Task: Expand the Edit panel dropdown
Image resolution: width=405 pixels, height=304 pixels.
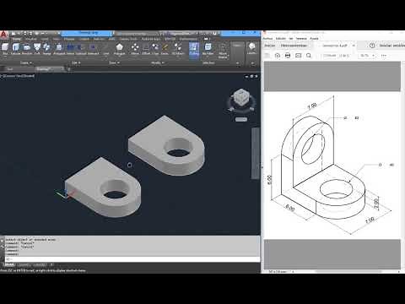Action: [76, 62]
